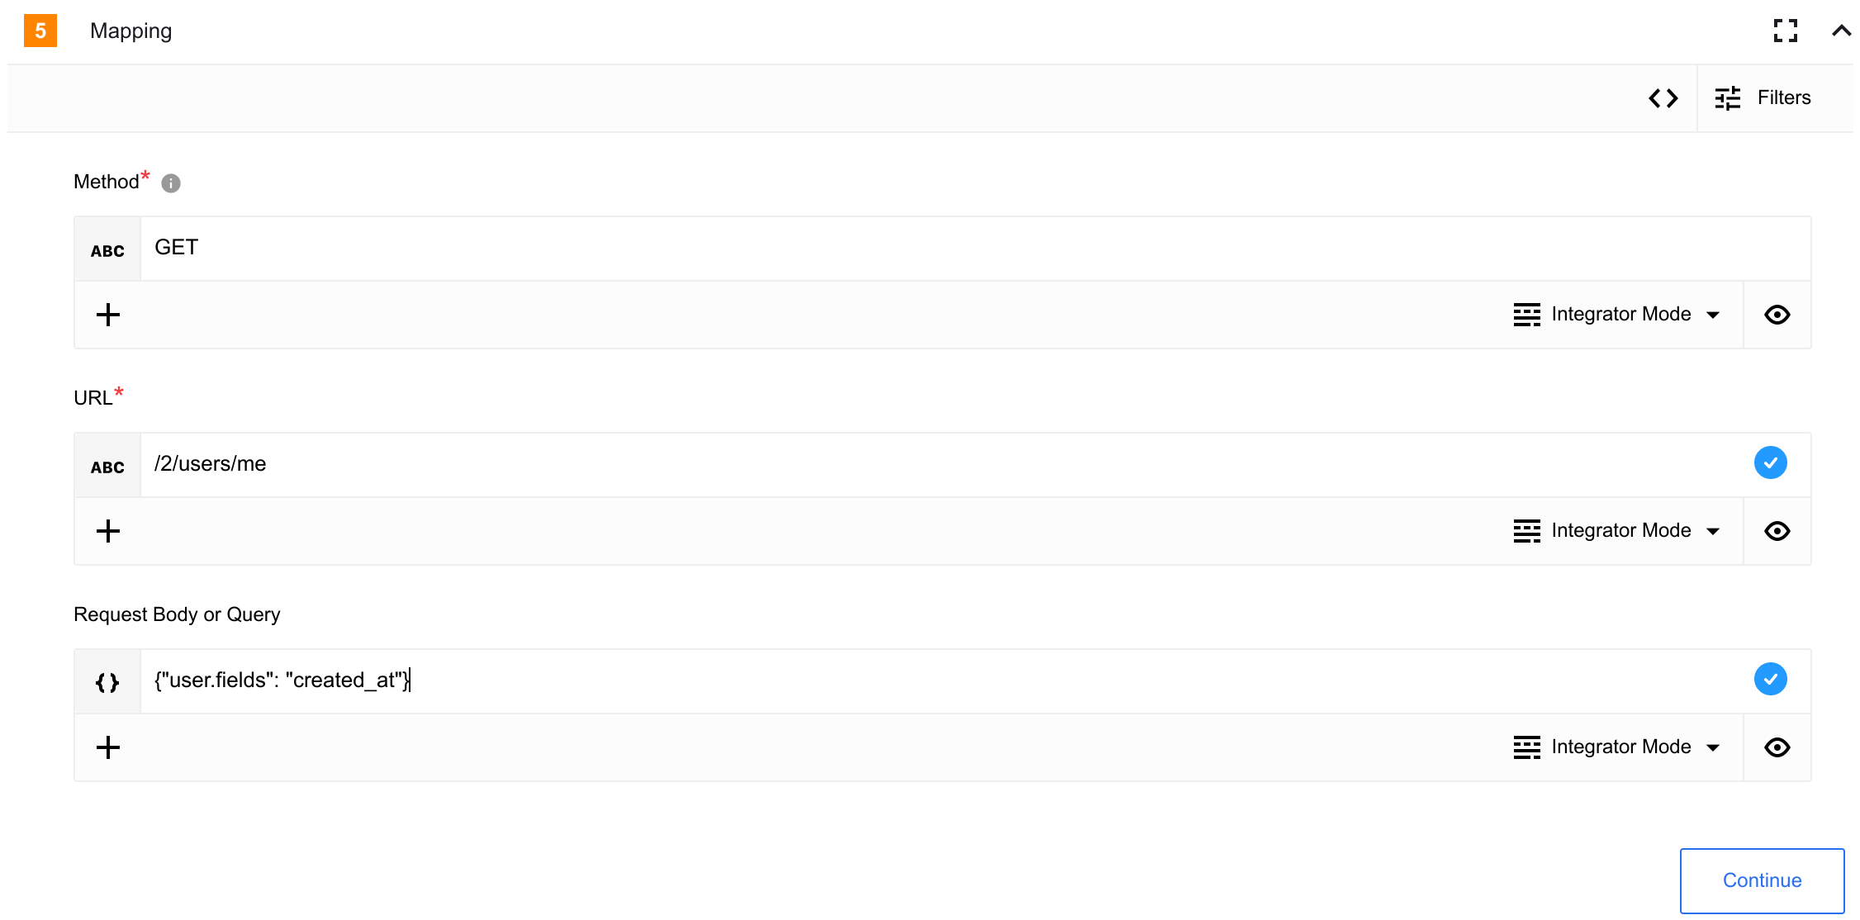Click the plus icon under the URL field
Viewport: 1860px width, 920px height.
coord(108,530)
